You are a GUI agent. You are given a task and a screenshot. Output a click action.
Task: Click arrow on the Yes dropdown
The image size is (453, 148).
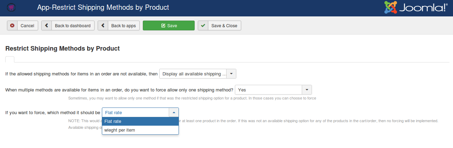click(x=307, y=90)
